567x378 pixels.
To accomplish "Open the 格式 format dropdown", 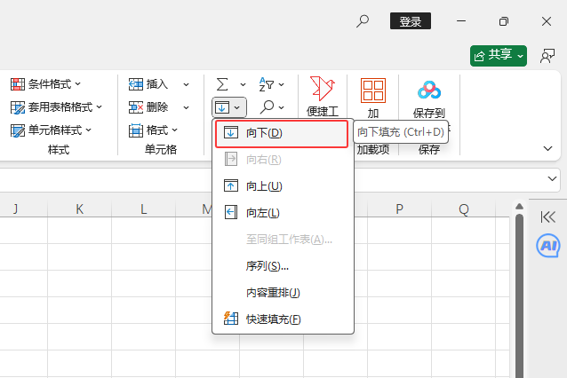I will click(x=154, y=130).
